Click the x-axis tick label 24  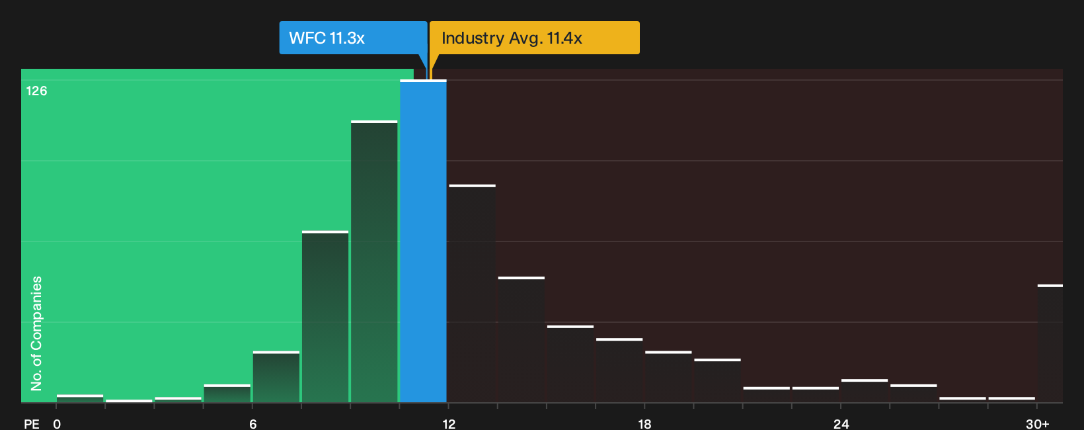[x=841, y=423]
